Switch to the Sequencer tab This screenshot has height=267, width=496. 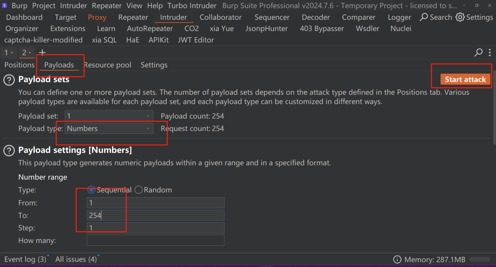point(272,17)
